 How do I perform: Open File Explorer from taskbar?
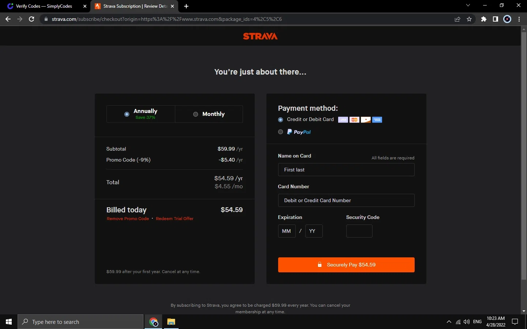(x=171, y=322)
